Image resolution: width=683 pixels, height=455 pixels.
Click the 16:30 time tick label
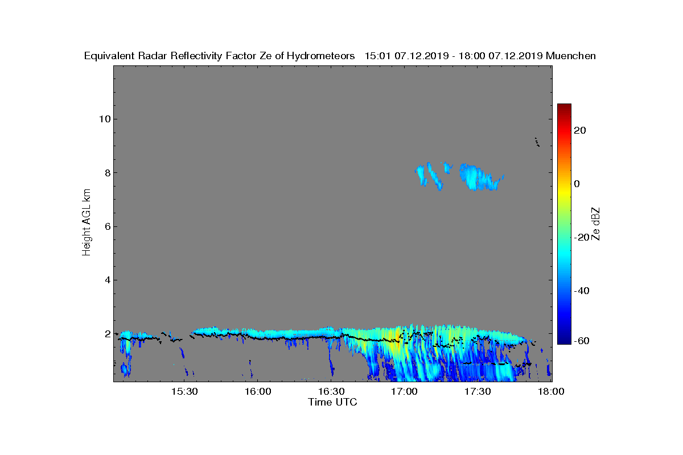click(331, 392)
